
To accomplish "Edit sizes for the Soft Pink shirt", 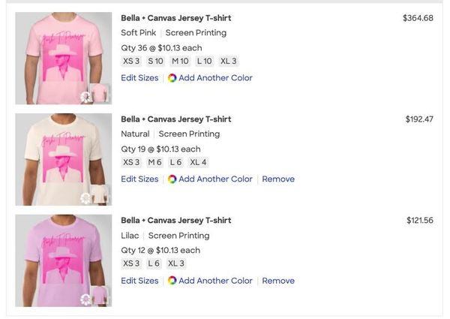I will pos(139,78).
